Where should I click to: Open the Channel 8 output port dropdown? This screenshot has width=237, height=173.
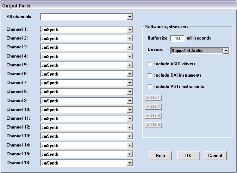[87, 92]
